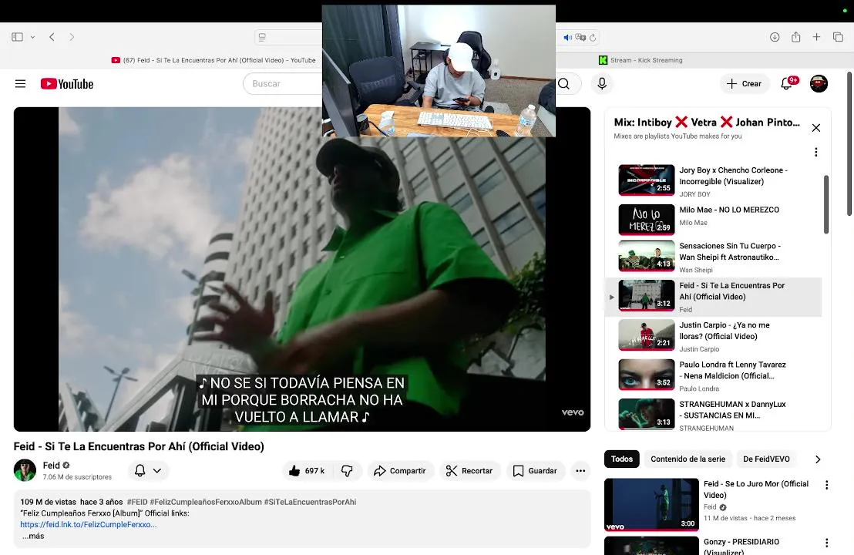The image size is (854, 555).
Task: Open options for Se Lo Juro Mor video
Action: pos(827,485)
